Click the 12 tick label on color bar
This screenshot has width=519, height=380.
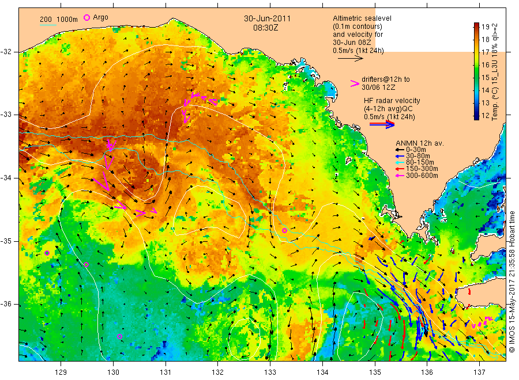point(485,116)
